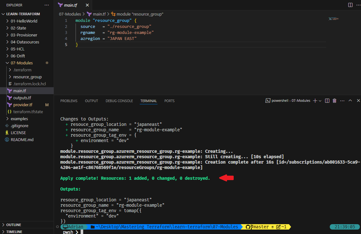Expand the 02-State folder
Viewport: 361px width, 234px height.
click(27, 28)
